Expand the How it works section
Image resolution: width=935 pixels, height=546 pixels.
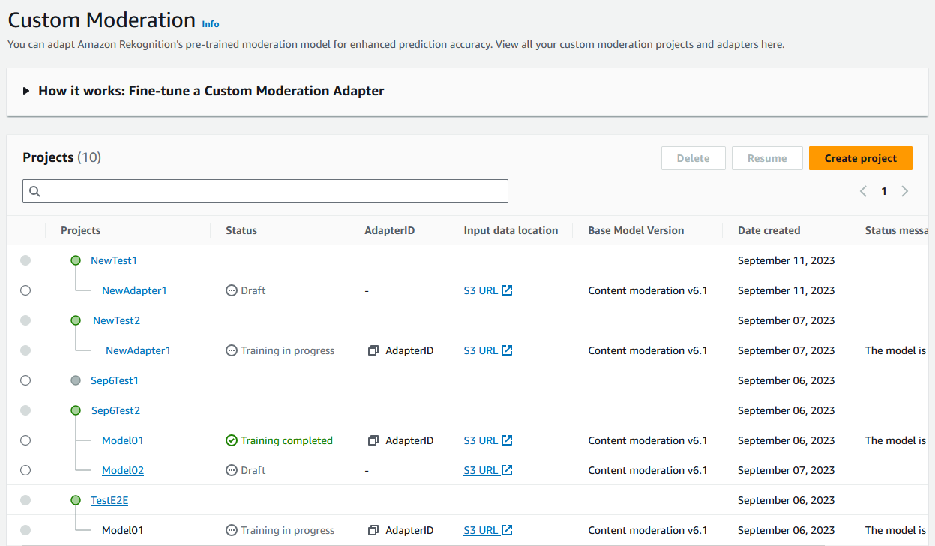(27, 90)
